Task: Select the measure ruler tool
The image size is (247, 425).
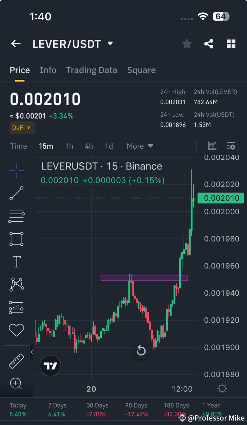Action: [x=16, y=361]
